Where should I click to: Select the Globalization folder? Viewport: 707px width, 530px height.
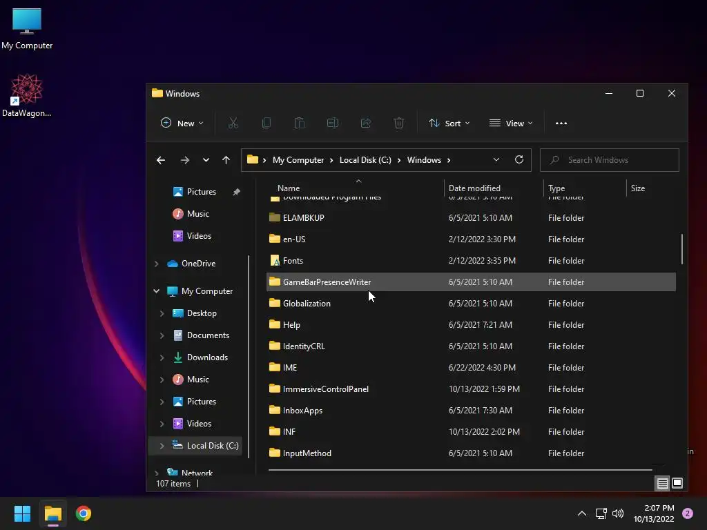pos(471,304)
